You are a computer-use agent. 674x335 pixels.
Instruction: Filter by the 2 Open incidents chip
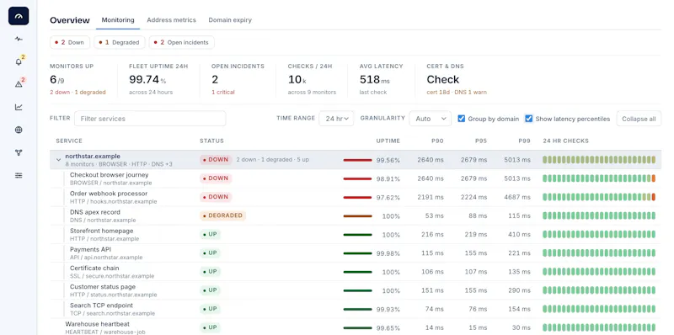pos(181,43)
